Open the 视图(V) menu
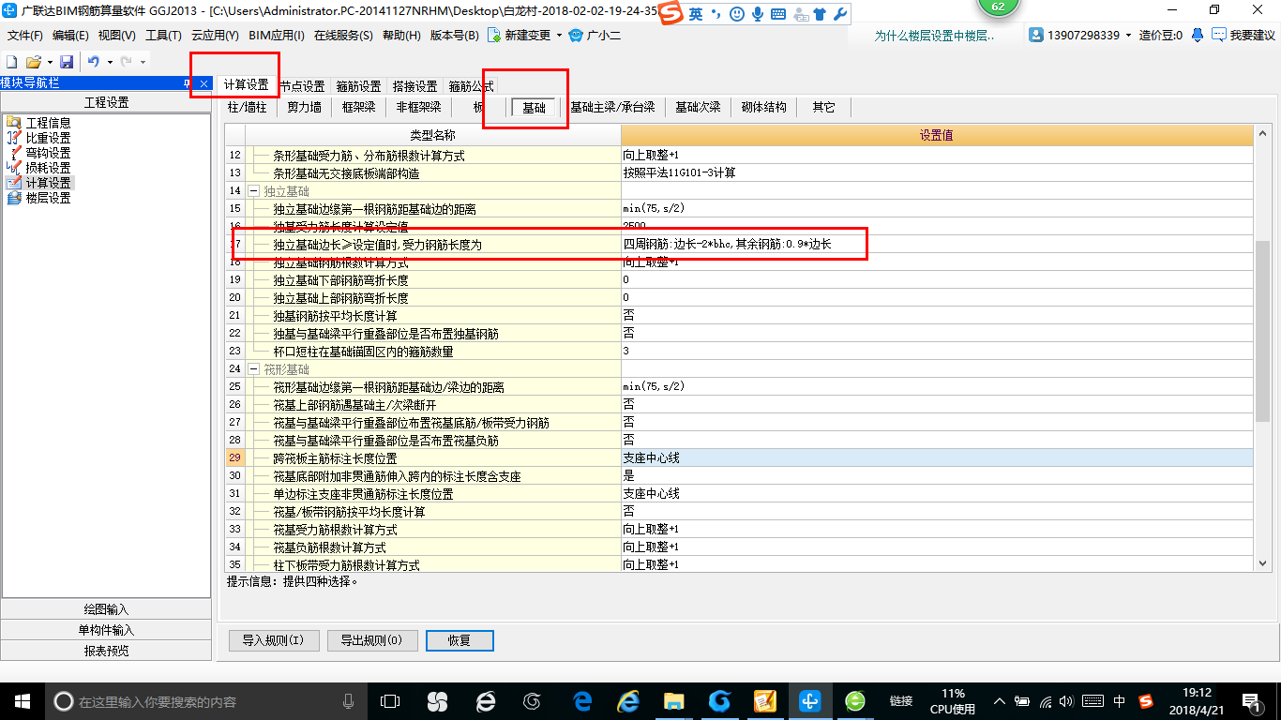Screen dimensions: 1281x720 (x=116, y=36)
